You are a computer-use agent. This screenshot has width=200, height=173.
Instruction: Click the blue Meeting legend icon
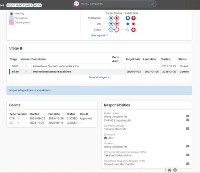(11, 13)
